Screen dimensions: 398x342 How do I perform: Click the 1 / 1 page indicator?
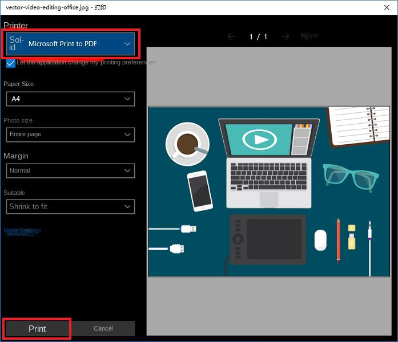258,36
